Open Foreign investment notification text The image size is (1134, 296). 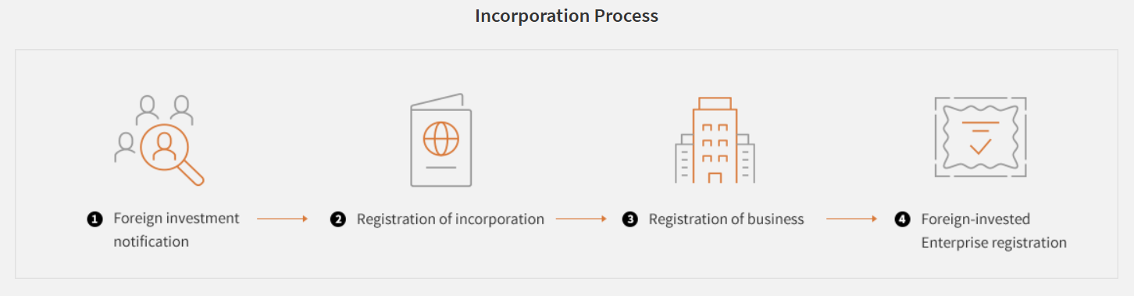(177, 230)
